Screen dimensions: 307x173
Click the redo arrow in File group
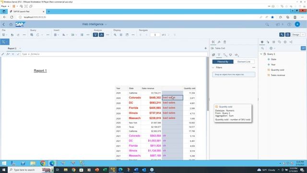[x=18, y=35]
